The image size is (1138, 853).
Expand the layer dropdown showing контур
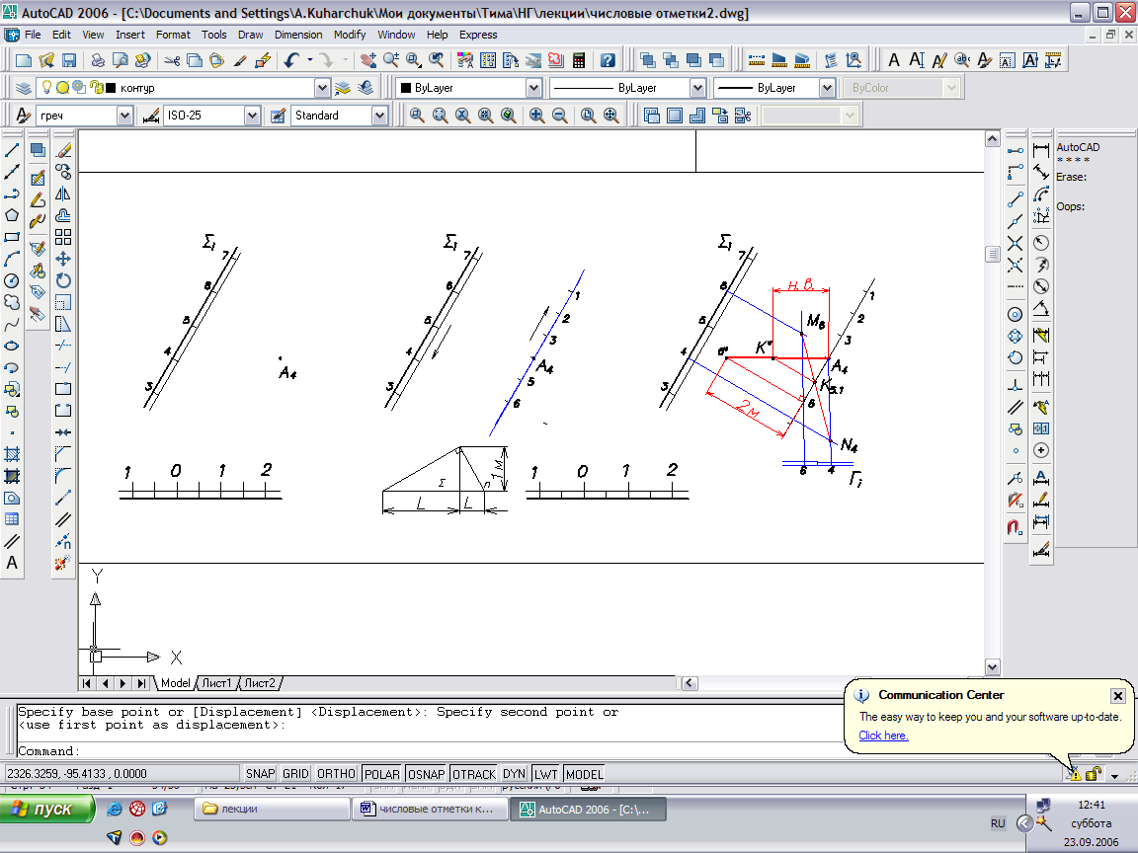click(x=322, y=88)
